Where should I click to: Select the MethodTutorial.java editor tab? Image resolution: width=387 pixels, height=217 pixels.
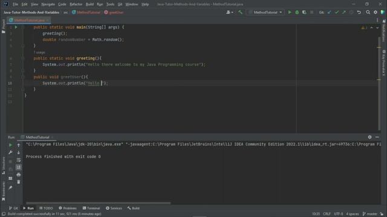28,20
